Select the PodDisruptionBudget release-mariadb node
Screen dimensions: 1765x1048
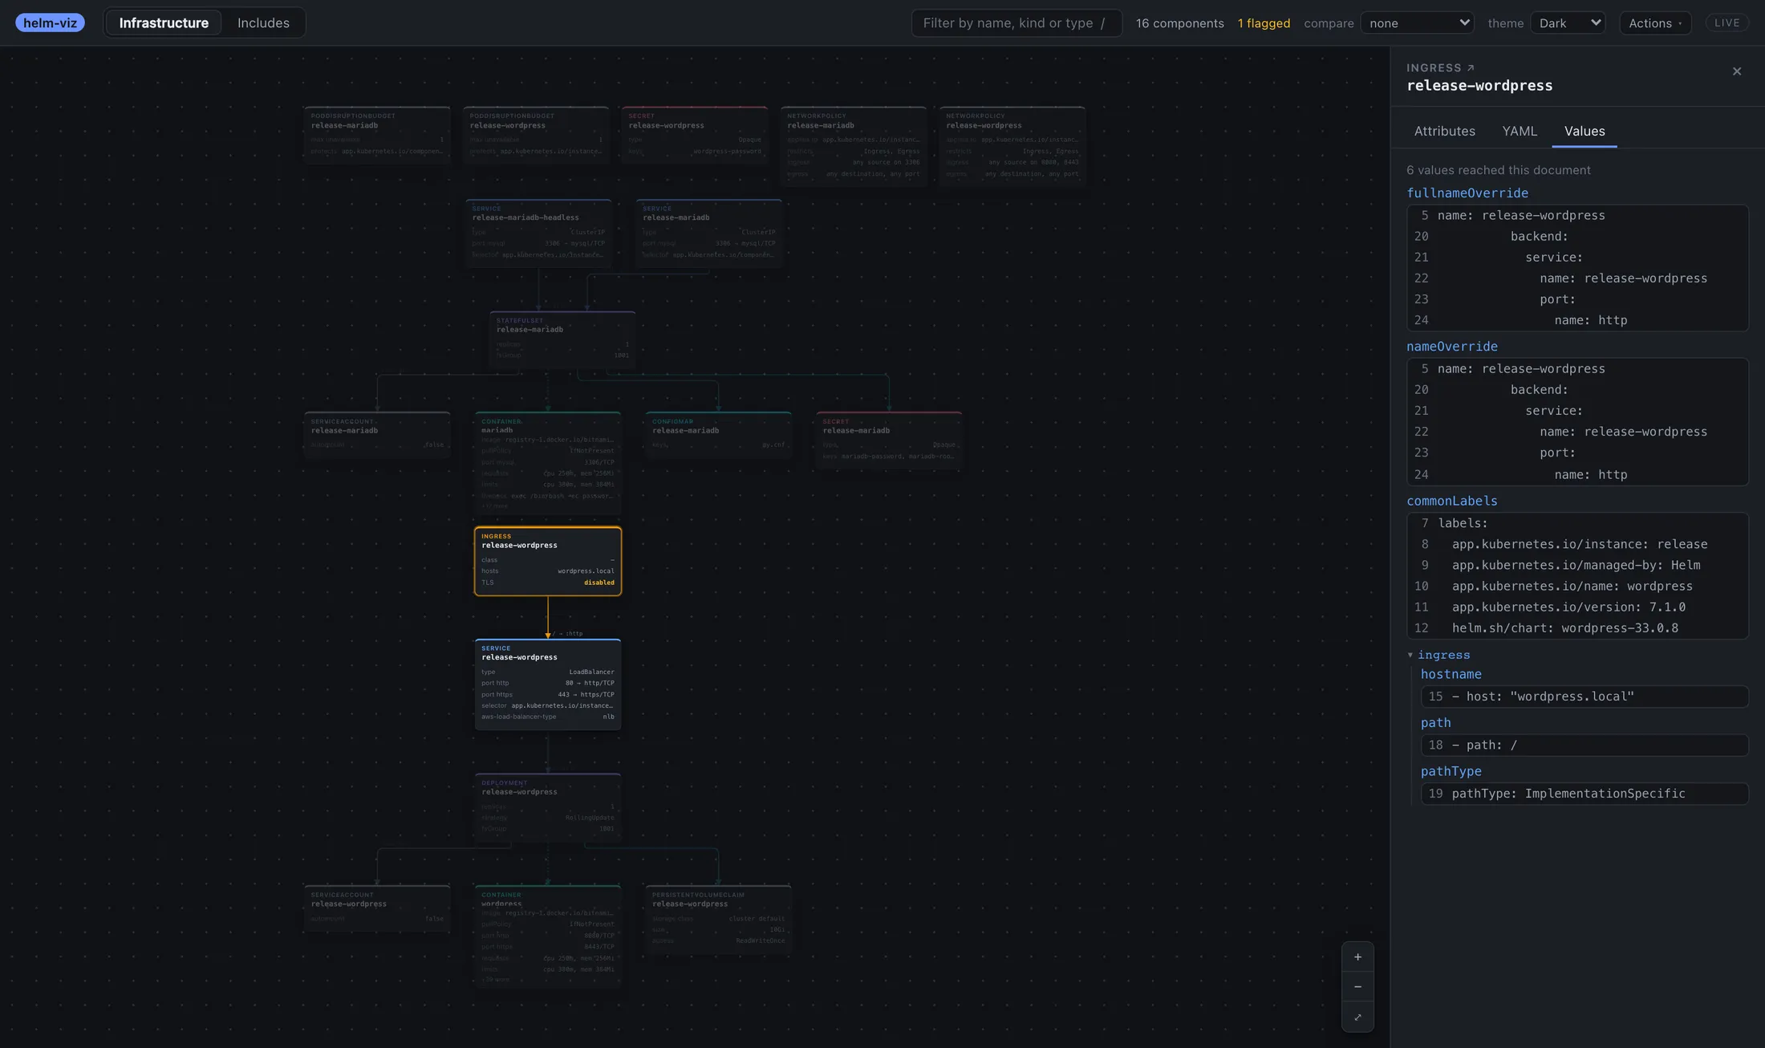coord(377,135)
